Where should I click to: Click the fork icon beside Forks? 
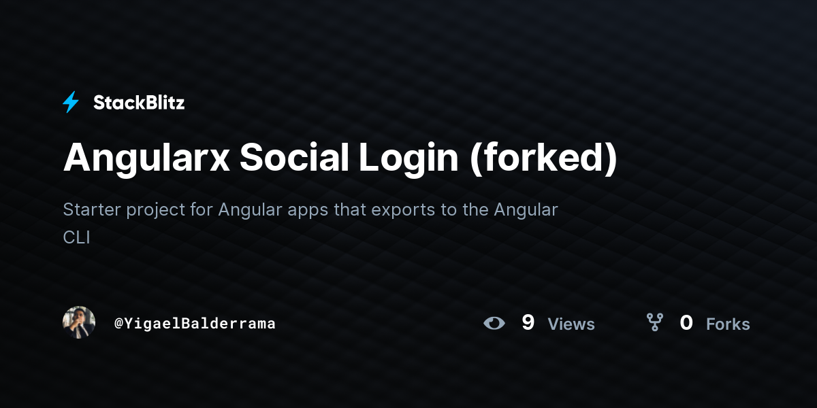click(654, 322)
